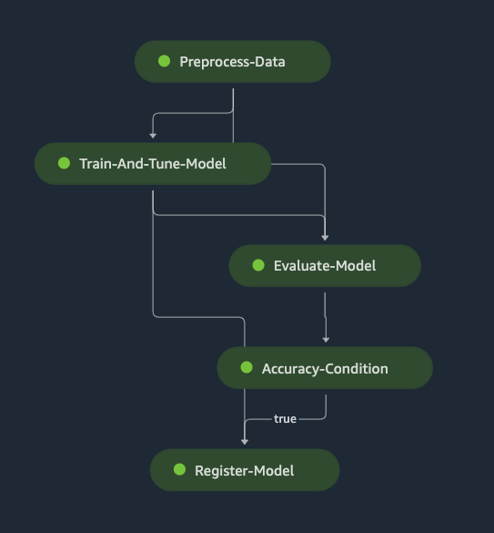Image resolution: width=494 pixels, height=533 pixels.
Task: Click the Register-Model text label
Action: pos(245,471)
